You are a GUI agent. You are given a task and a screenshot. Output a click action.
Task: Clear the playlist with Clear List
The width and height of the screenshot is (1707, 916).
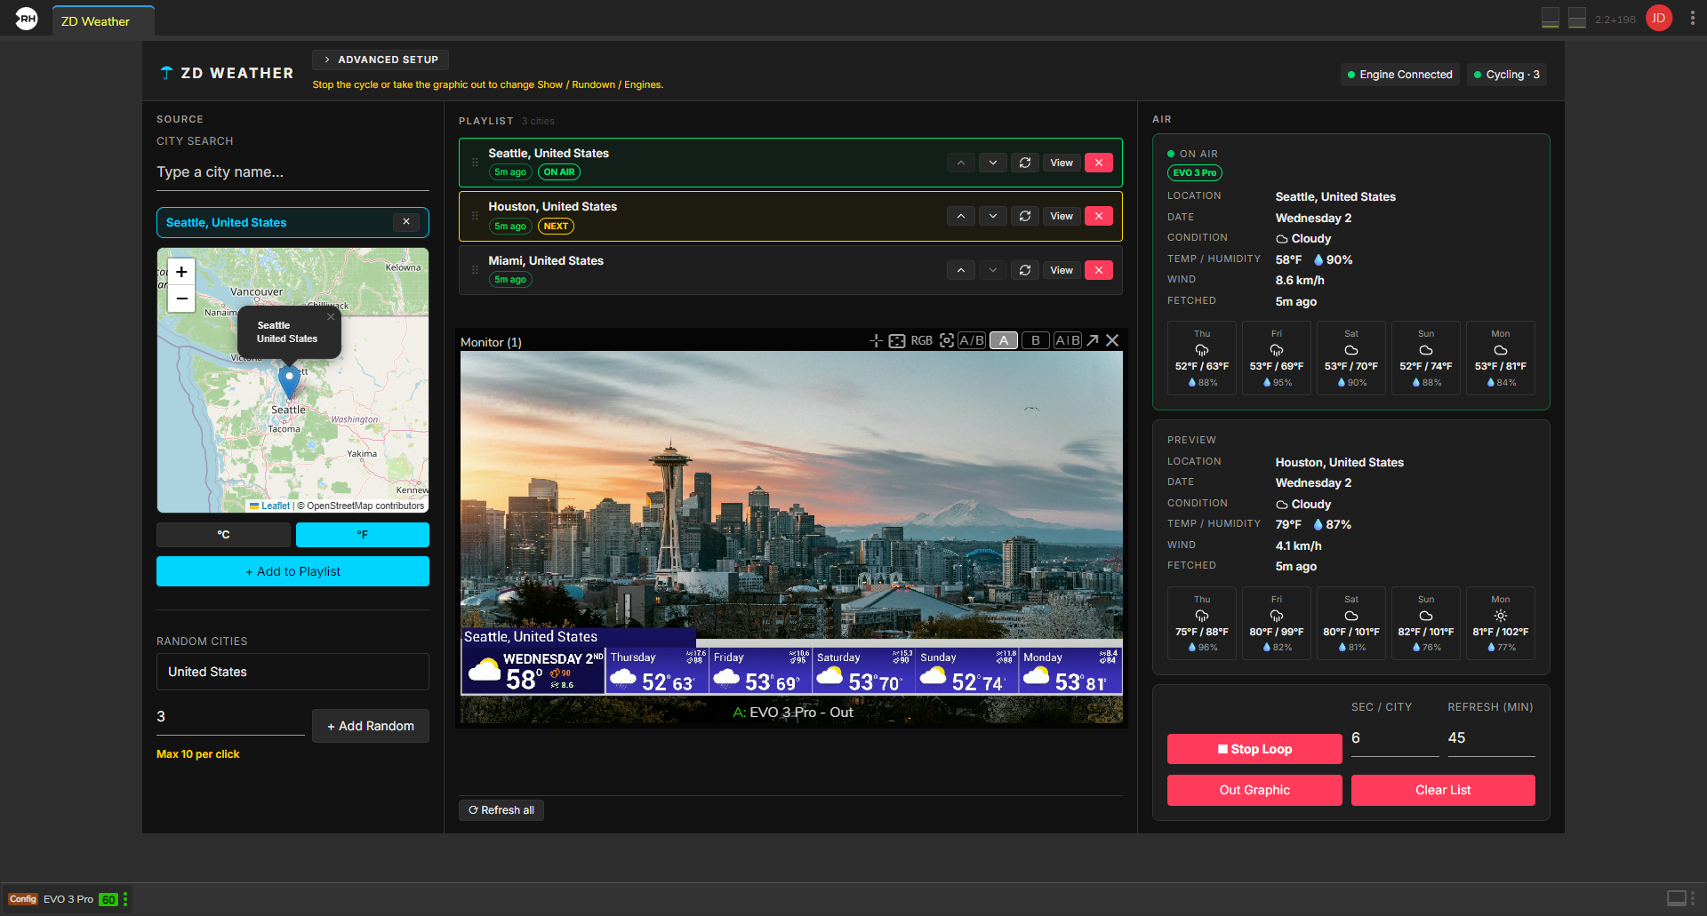1443,790
